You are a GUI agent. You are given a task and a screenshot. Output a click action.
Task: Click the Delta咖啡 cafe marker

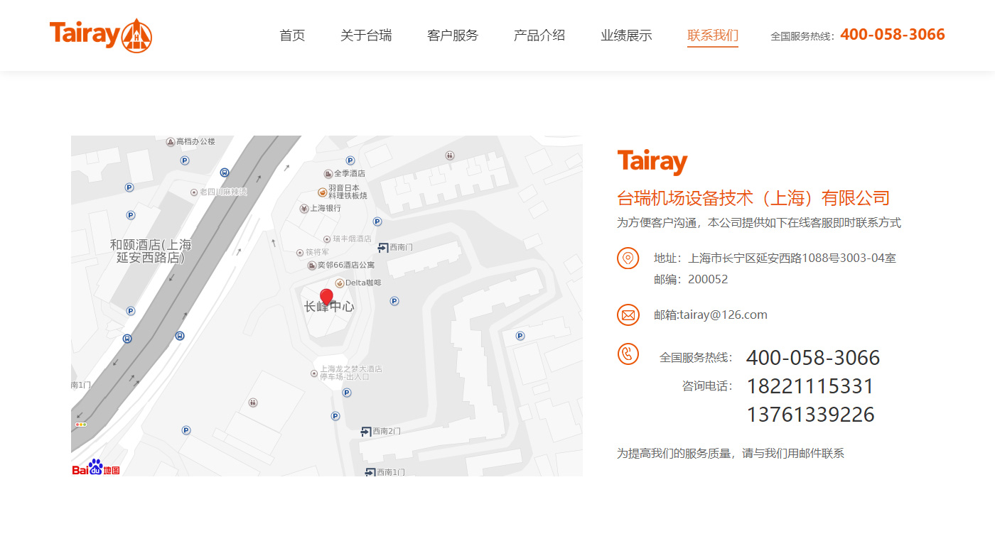tap(340, 283)
